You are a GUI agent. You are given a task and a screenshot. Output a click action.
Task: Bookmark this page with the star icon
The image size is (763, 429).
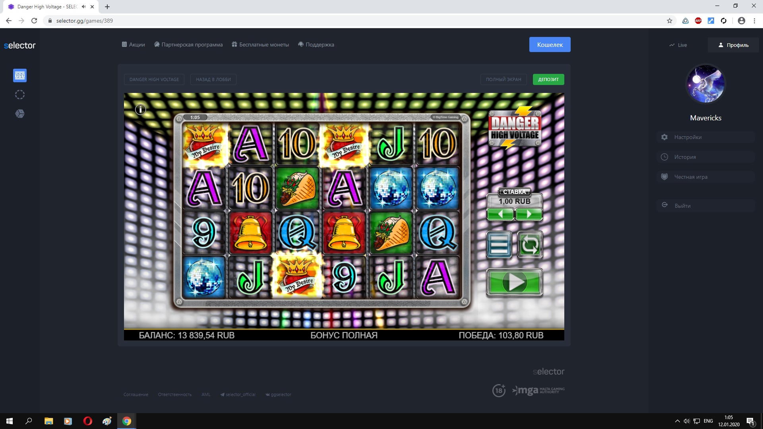[670, 21]
